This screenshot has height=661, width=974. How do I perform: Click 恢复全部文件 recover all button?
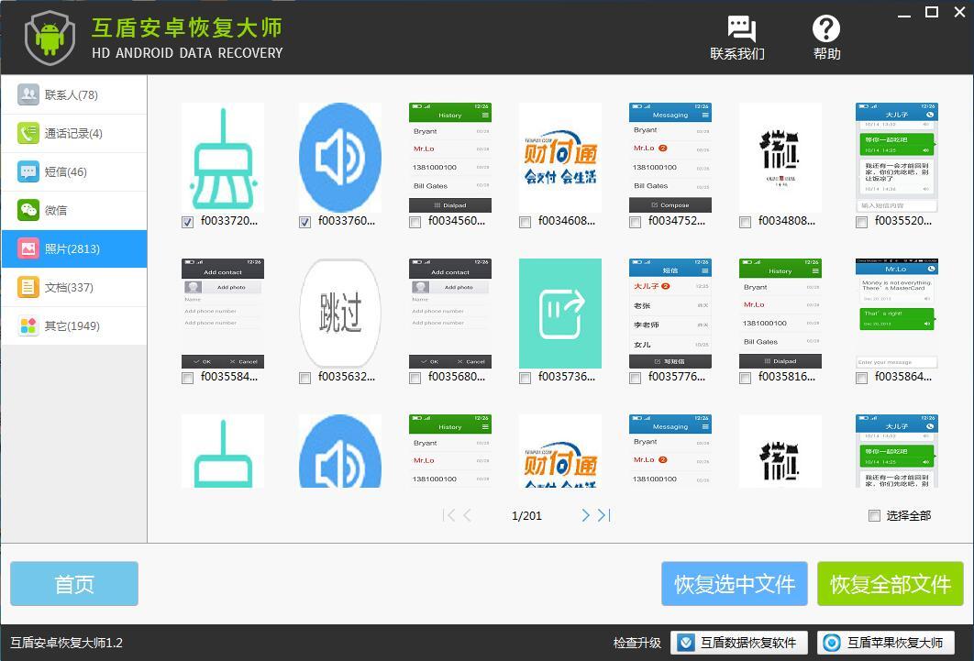coord(890,584)
